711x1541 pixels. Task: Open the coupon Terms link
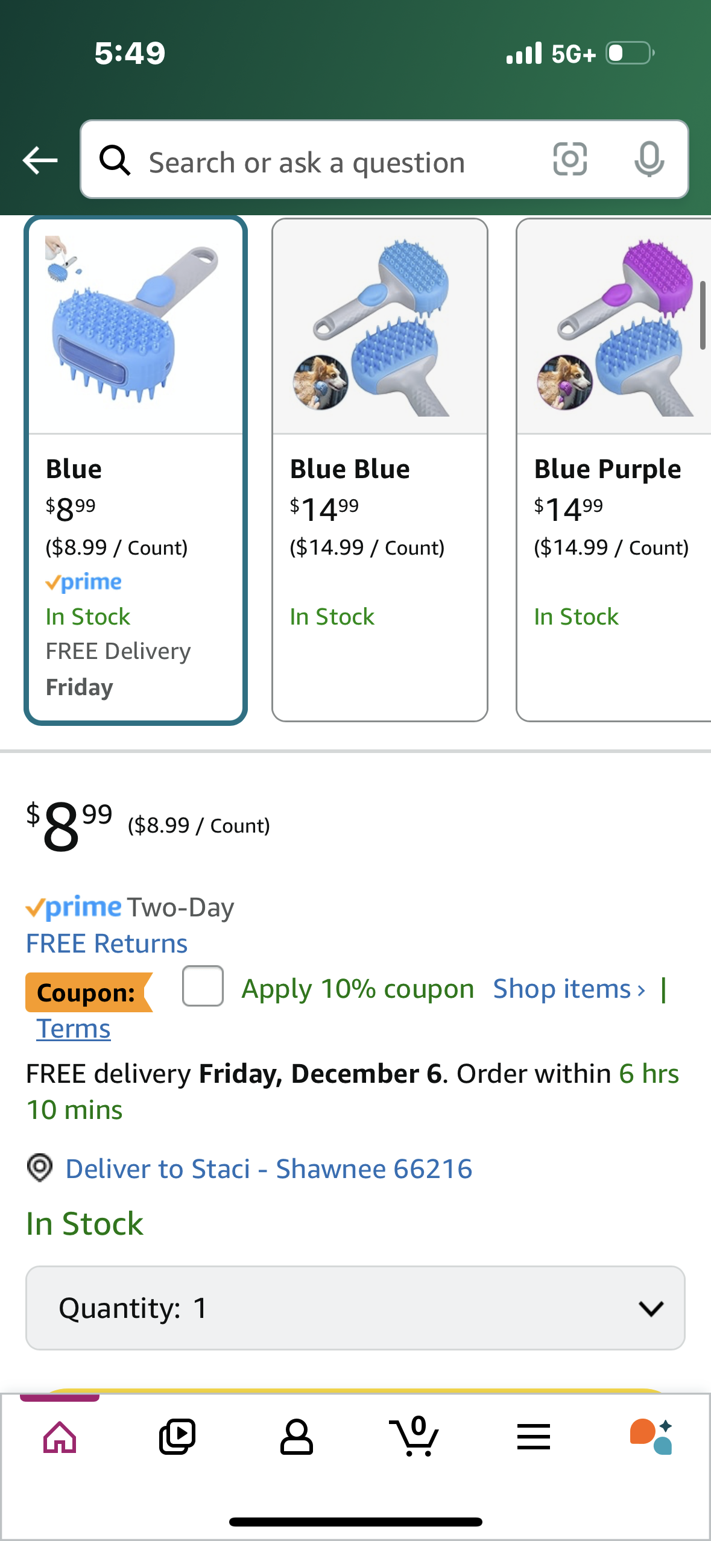coord(74,1029)
